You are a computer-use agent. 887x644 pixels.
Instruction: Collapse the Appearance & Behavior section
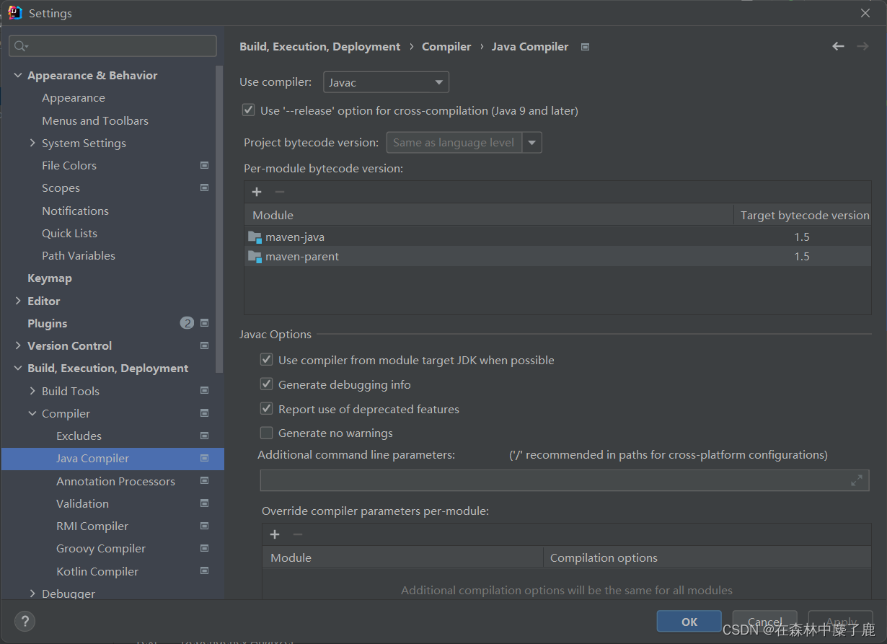18,75
